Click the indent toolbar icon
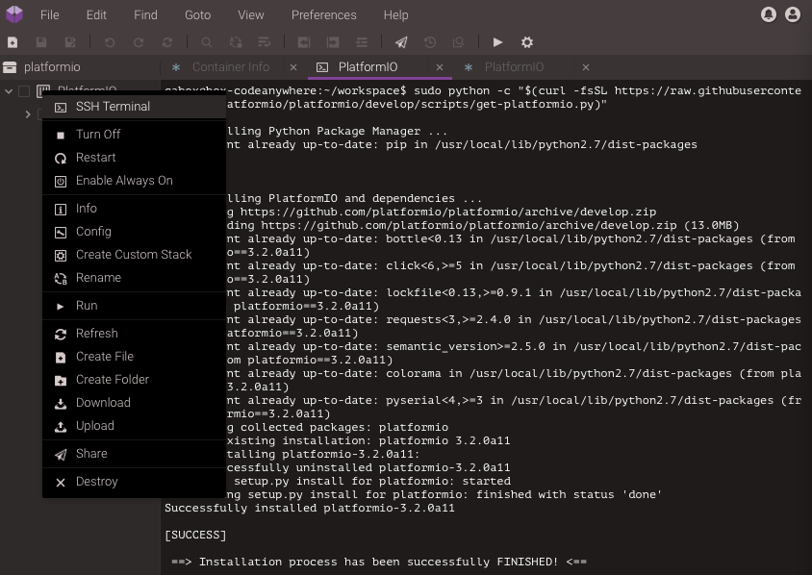812x575 pixels. coord(333,42)
